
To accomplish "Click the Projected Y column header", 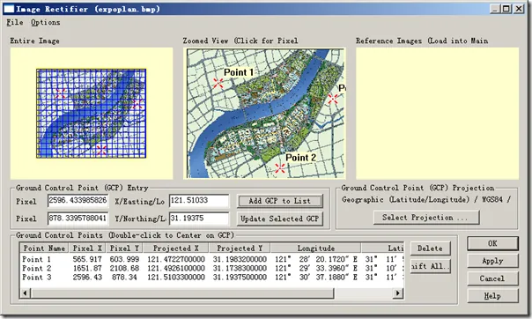I will 240,249.
